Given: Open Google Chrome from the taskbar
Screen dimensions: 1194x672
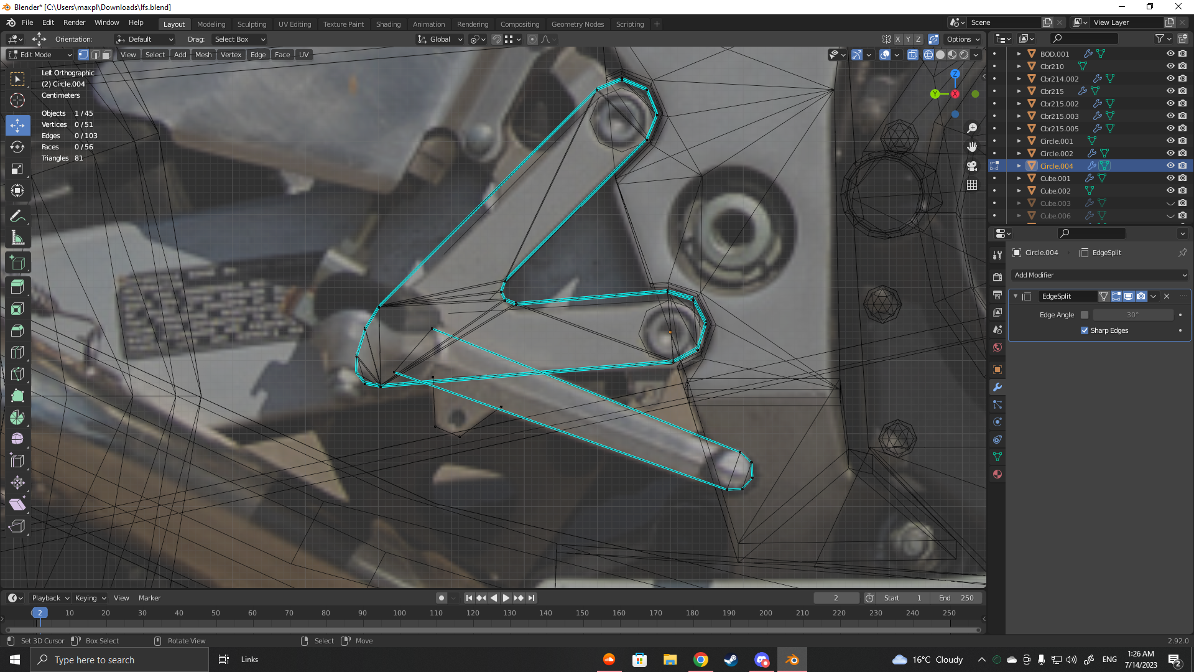Looking at the screenshot, I should pos(700,660).
